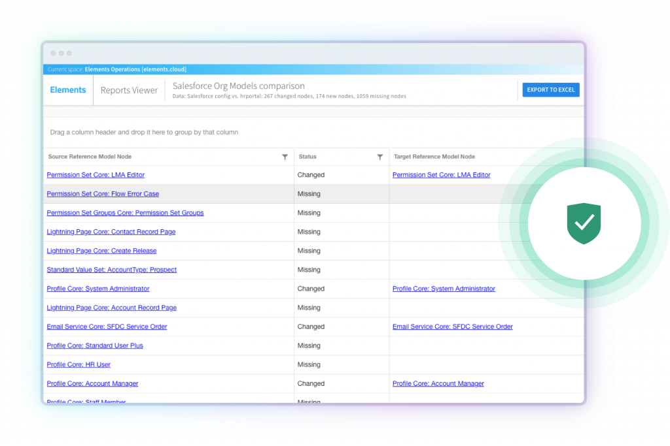Open filter for Source Reference Model Node column
670x446 pixels.
point(285,157)
